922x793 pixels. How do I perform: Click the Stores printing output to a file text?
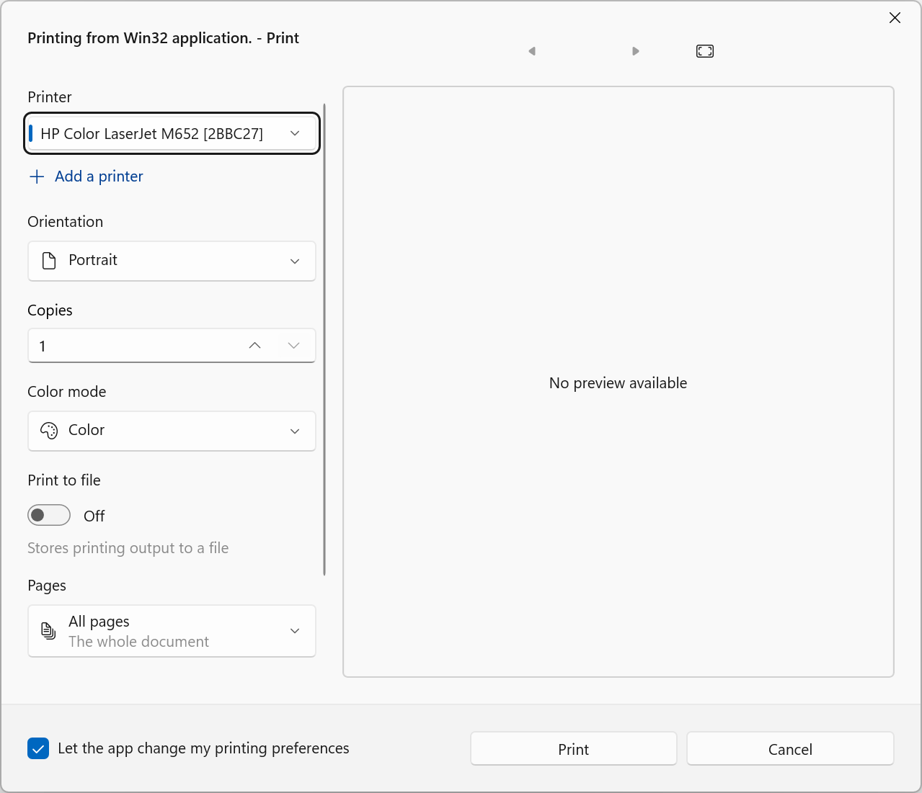(128, 548)
